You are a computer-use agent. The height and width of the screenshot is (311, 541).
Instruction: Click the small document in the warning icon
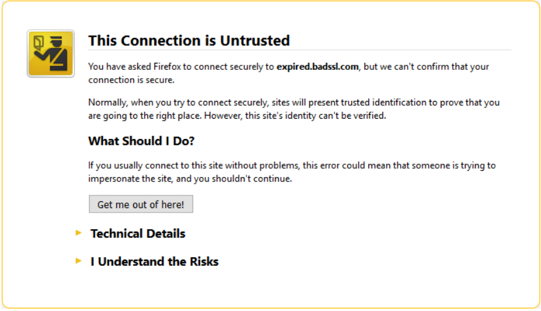coord(38,42)
